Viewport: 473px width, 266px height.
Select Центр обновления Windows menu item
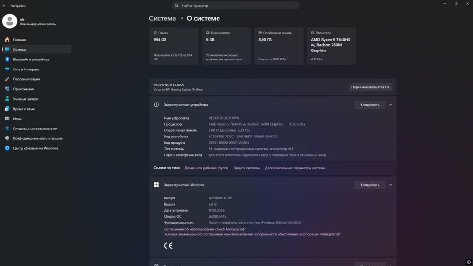pos(37,148)
